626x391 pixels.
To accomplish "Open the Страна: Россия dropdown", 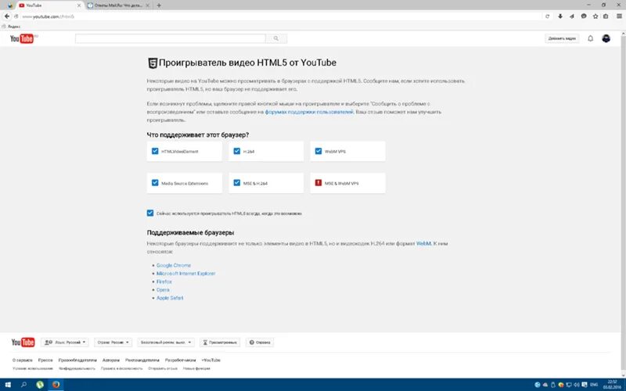I will pos(113,343).
